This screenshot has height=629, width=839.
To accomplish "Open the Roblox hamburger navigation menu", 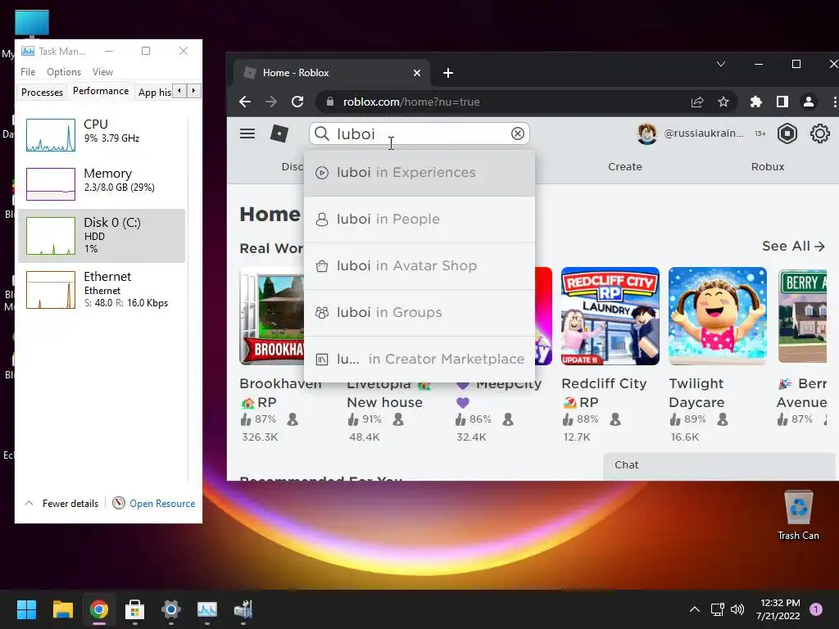I will coord(247,133).
